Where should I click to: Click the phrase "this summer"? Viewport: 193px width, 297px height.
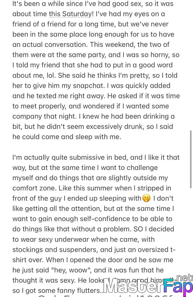click(x=93, y=188)
